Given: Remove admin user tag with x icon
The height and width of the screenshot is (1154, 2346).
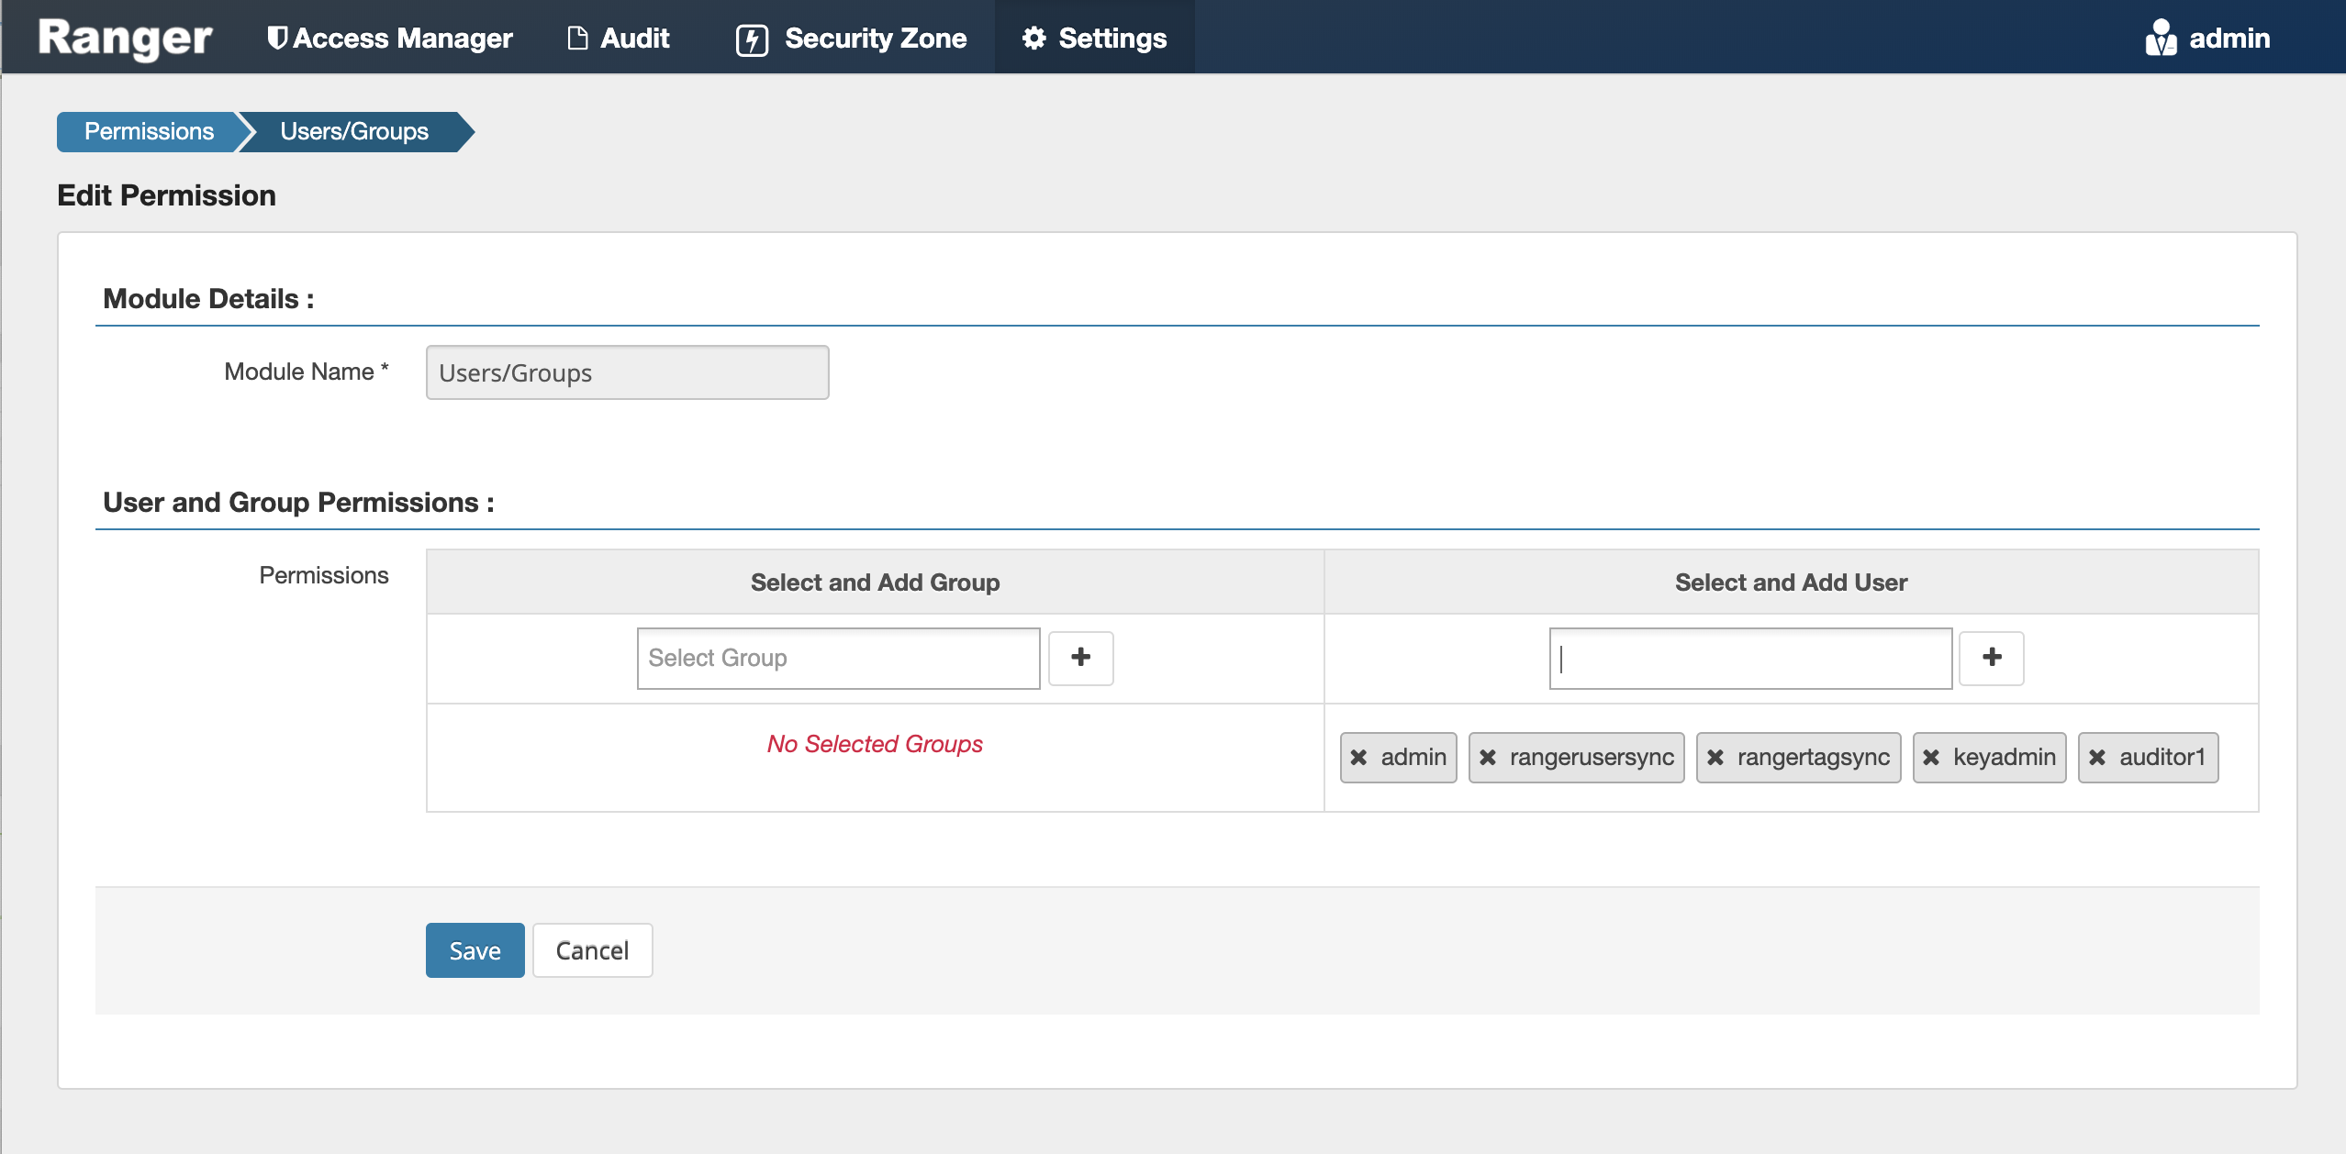Looking at the screenshot, I should [x=1358, y=758].
